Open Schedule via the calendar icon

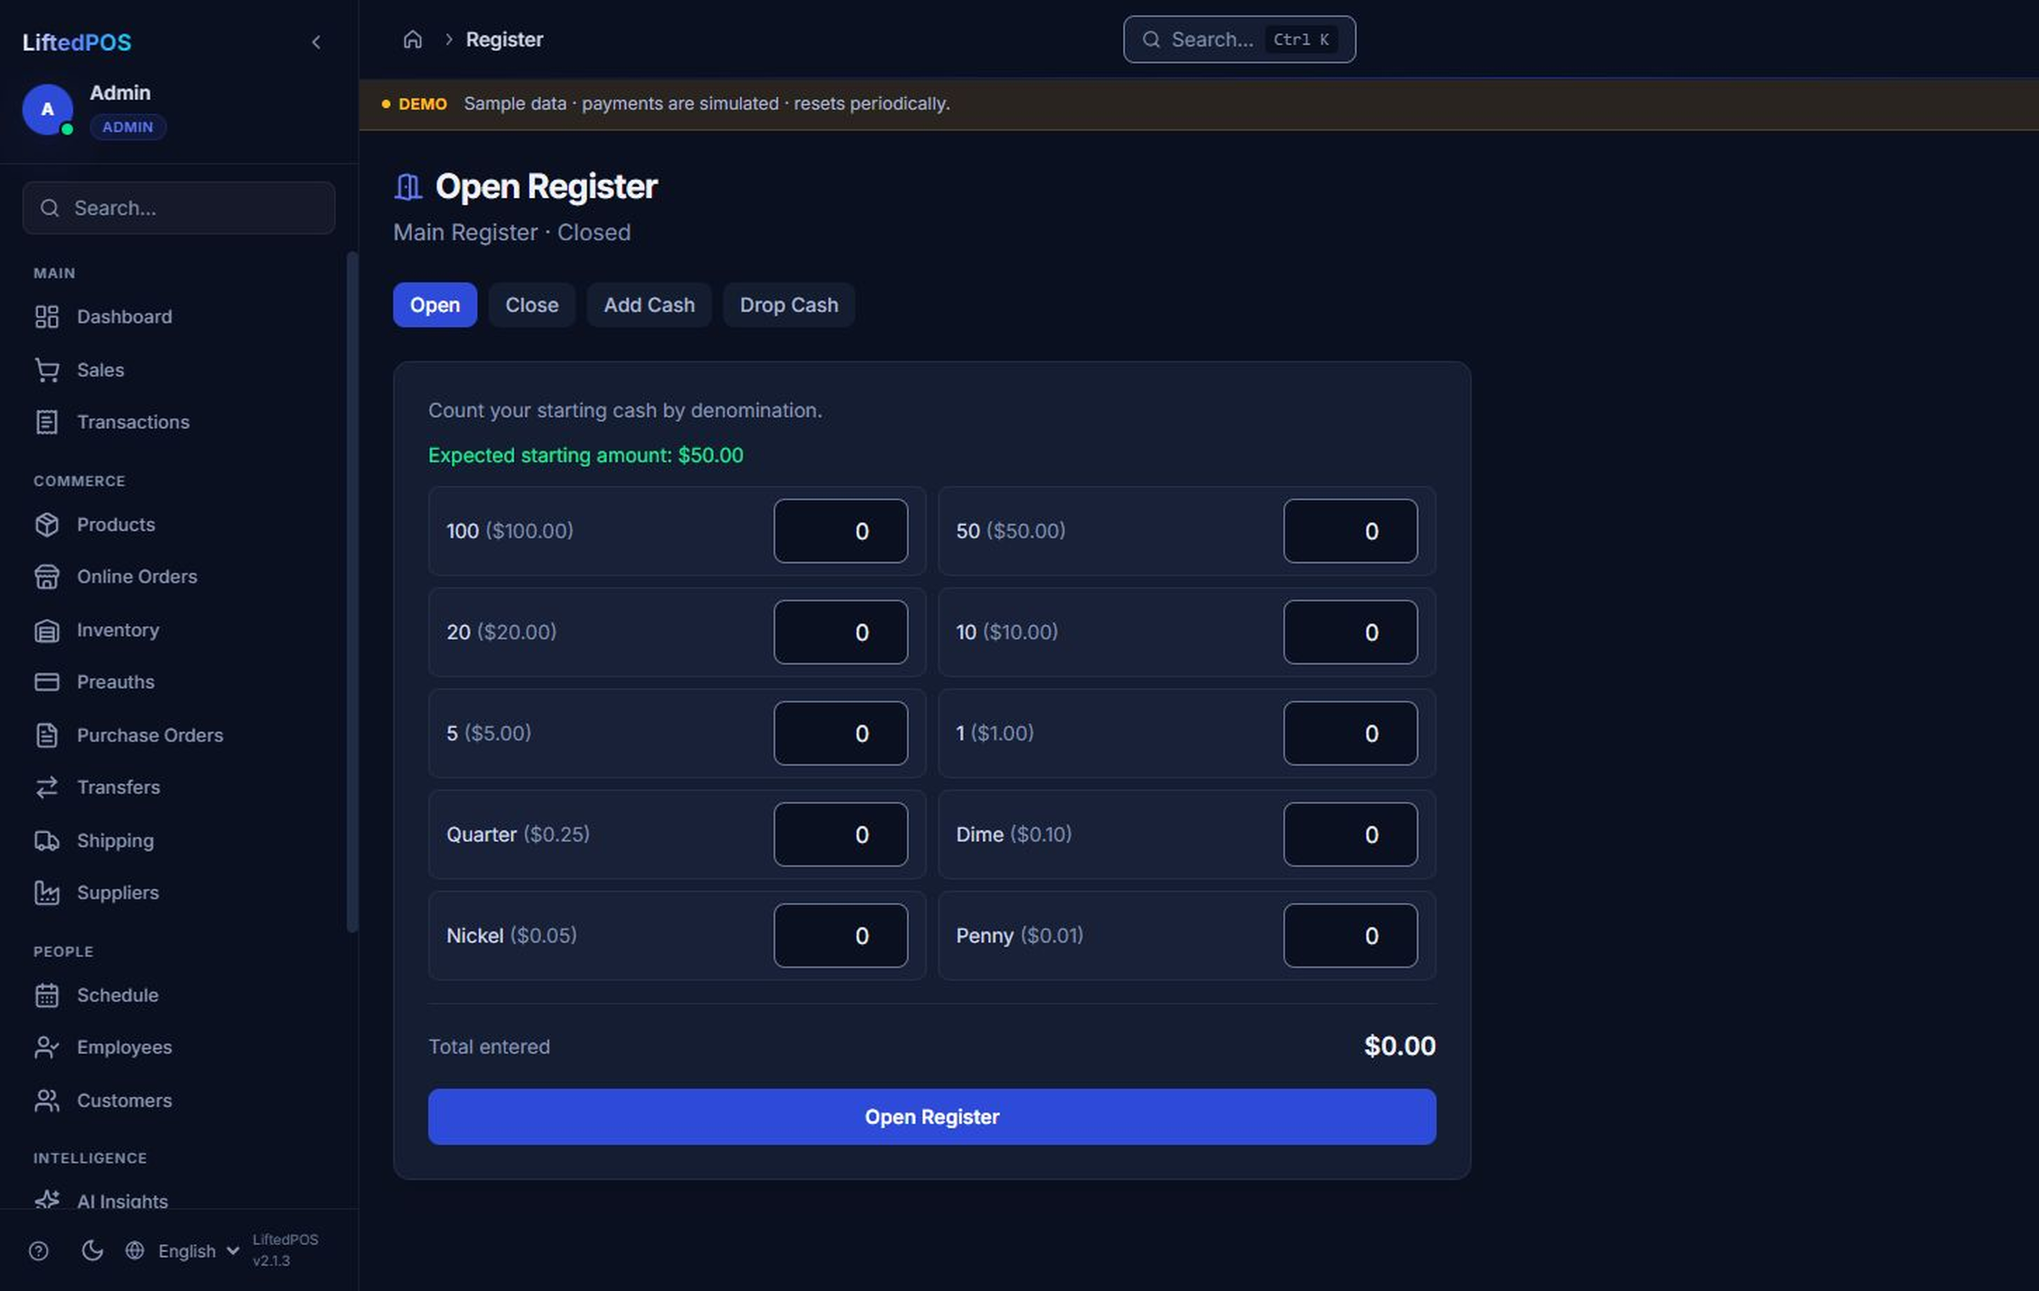pos(47,995)
